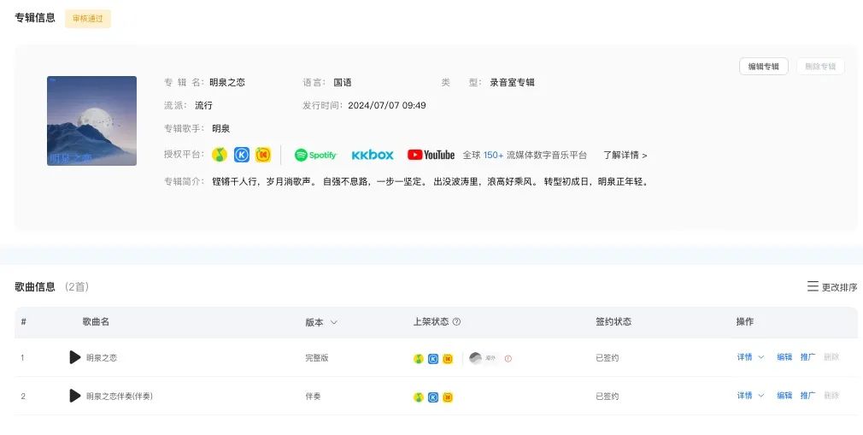
Task: Click the YouTube logo
Action: (x=431, y=155)
